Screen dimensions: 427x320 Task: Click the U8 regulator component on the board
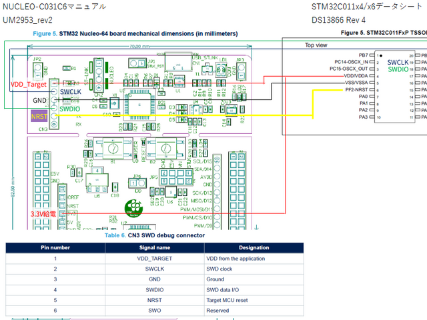pyautogui.click(x=97, y=179)
